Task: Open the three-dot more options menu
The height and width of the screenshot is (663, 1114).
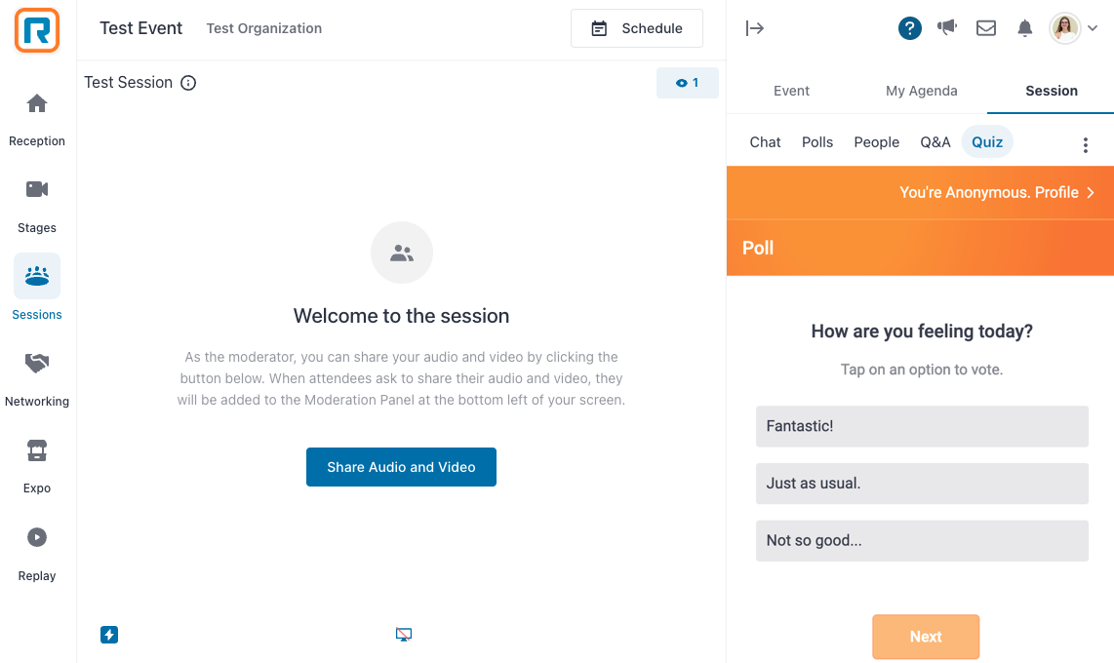Action: coord(1085,145)
